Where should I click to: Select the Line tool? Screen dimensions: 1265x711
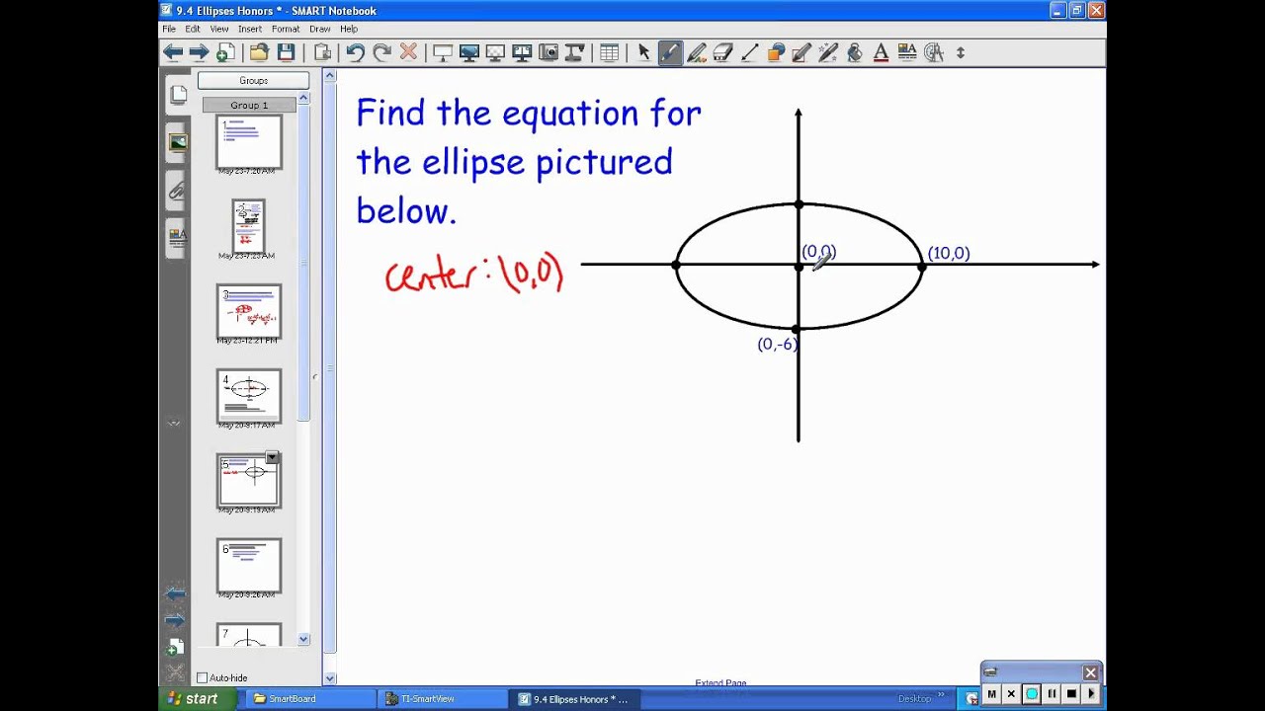tap(749, 52)
